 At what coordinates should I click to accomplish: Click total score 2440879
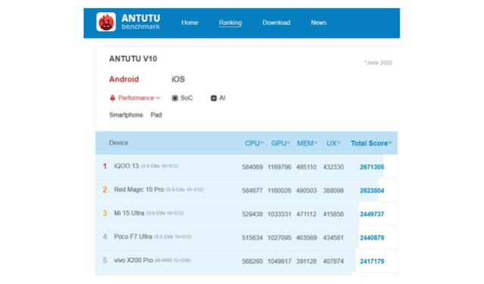[x=372, y=238]
